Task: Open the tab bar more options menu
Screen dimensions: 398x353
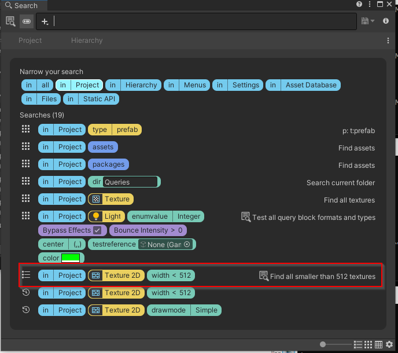Action: (388, 41)
